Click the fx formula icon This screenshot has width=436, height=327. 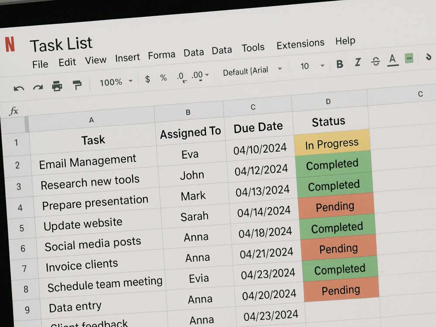coord(14,111)
